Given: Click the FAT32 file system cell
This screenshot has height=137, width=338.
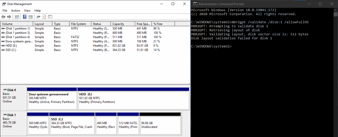Looking at the screenshot, I should pyautogui.click(x=76, y=37).
